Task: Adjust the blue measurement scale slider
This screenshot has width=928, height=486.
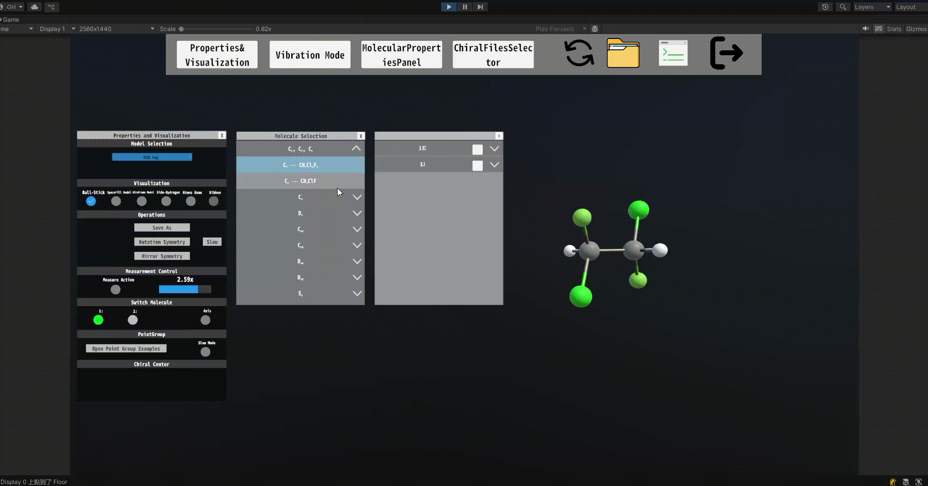Action: tap(185, 289)
